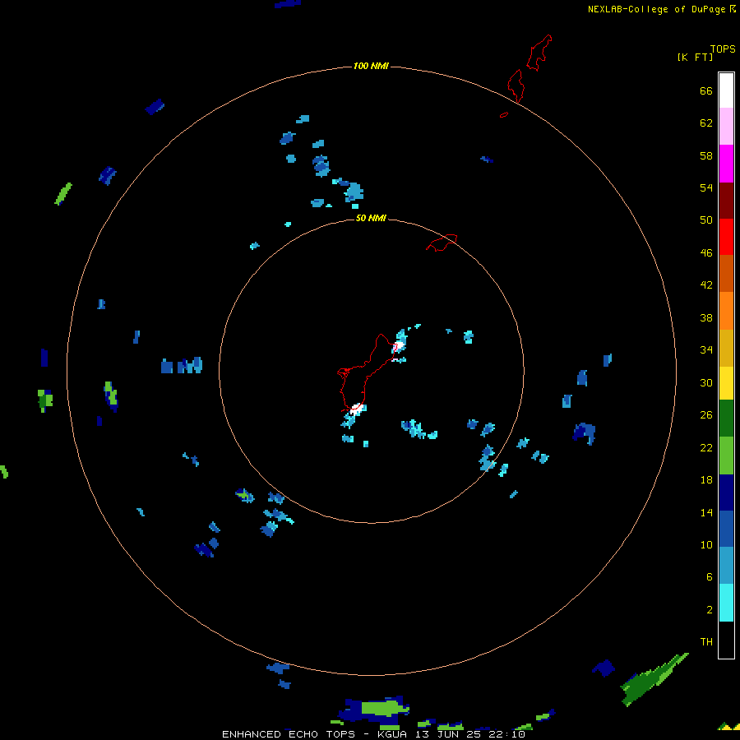The height and width of the screenshot is (740, 740).
Task: Click the legend value 46
Action: 706,253
